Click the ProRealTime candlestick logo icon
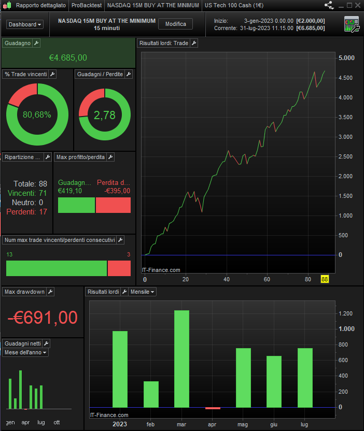Image resolution: width=364 pixels, height=431 pixels. click(x=7, y=5)
